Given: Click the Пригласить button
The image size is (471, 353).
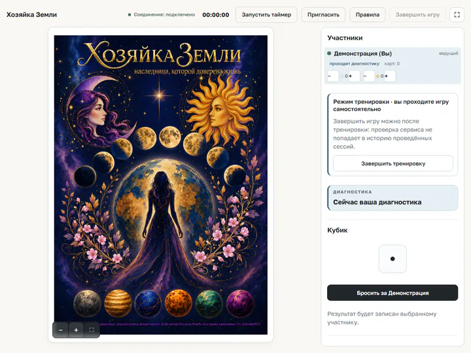Looking at the screenshot, I should click(323, 14).
